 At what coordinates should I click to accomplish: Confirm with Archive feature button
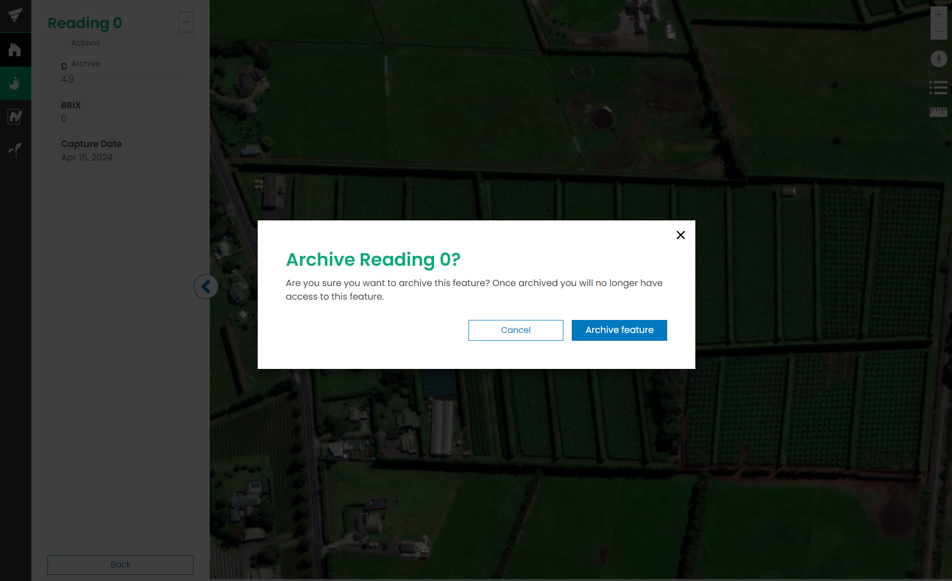(x=619, y=330)
